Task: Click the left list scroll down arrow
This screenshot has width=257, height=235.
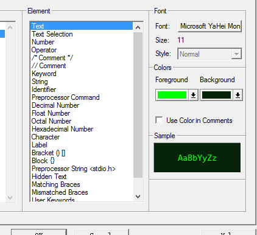Action: [x=10, y=197]
